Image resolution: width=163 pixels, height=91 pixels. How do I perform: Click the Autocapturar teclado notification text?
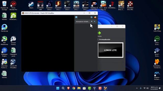point(83,21)
